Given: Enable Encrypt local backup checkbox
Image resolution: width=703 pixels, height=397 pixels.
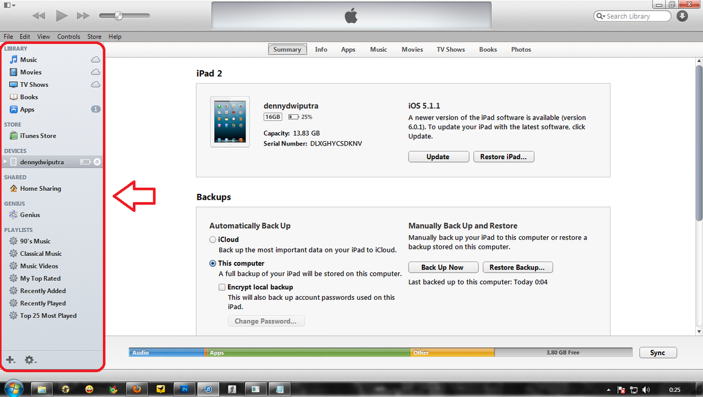Looking at the screenshot, I should (x=222, y=287).
